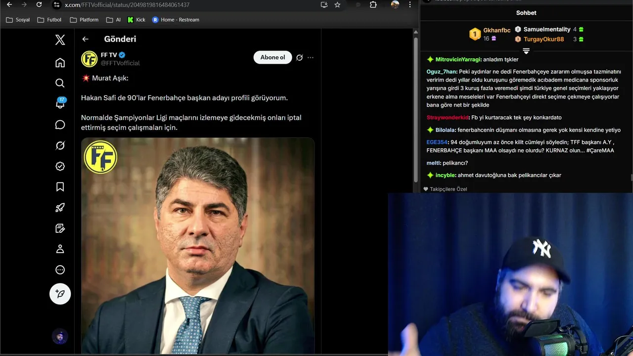Screen dimensions: 633x356
Task: Open FF TV account name link
Action: tap(109, 55)
